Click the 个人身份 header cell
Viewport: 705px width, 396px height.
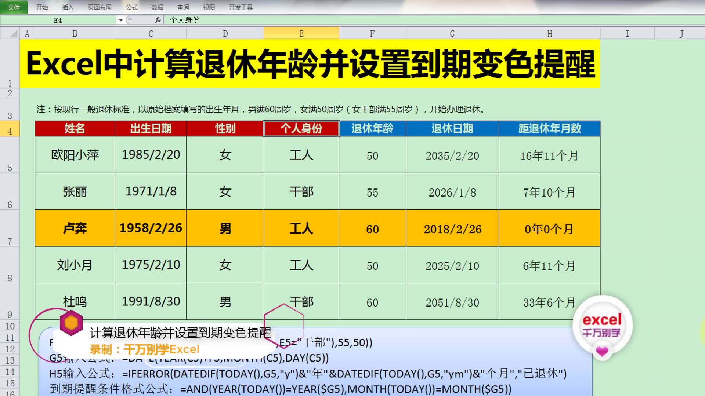[x=301, y=129]
